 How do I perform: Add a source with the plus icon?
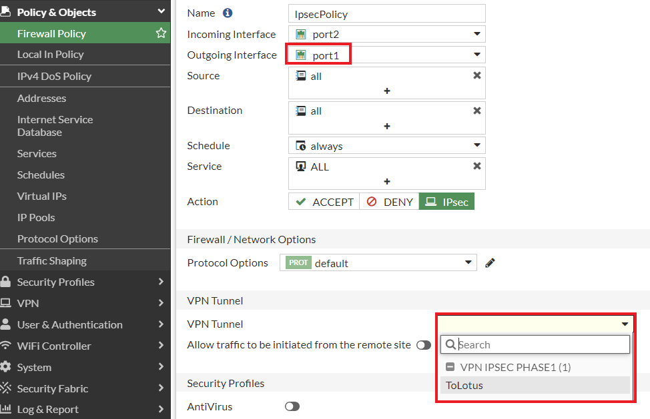pyautogui.click(x=387, y=91)
